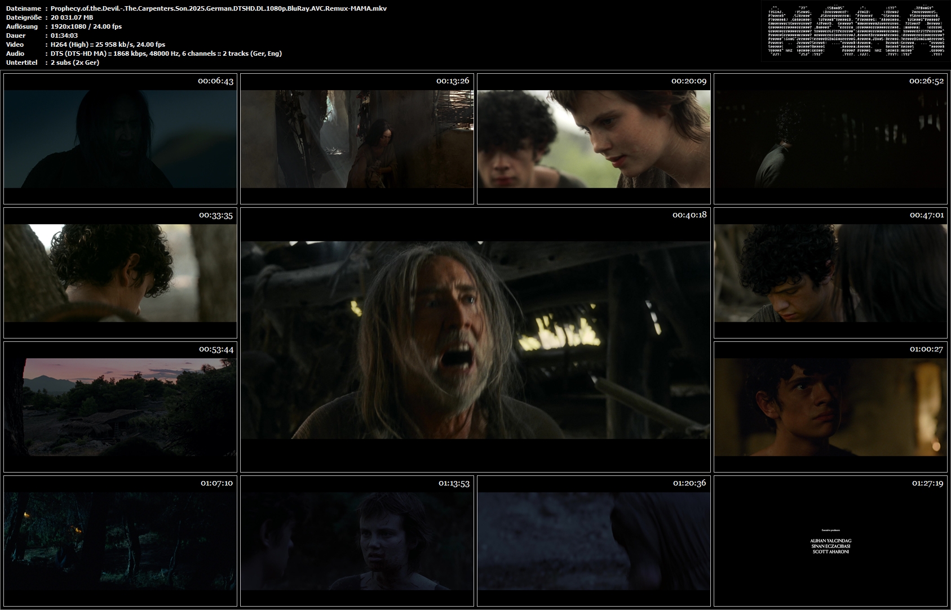Open the thumbnail of the boy looking down at 00:47:01
This screenshot has height=610, width=951.
pos(830,273)
